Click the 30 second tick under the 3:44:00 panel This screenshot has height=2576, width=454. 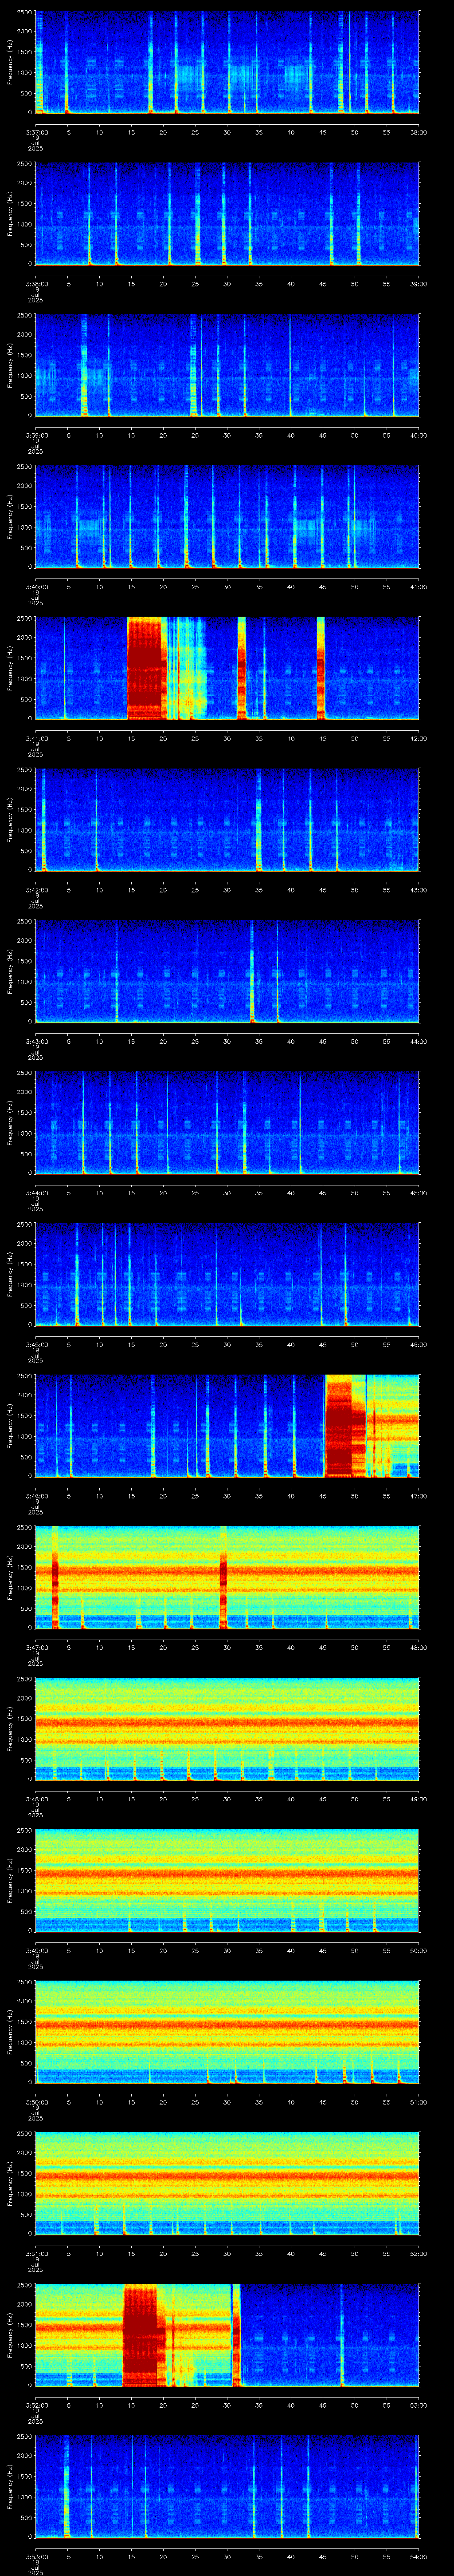(x=227, y=1192)
